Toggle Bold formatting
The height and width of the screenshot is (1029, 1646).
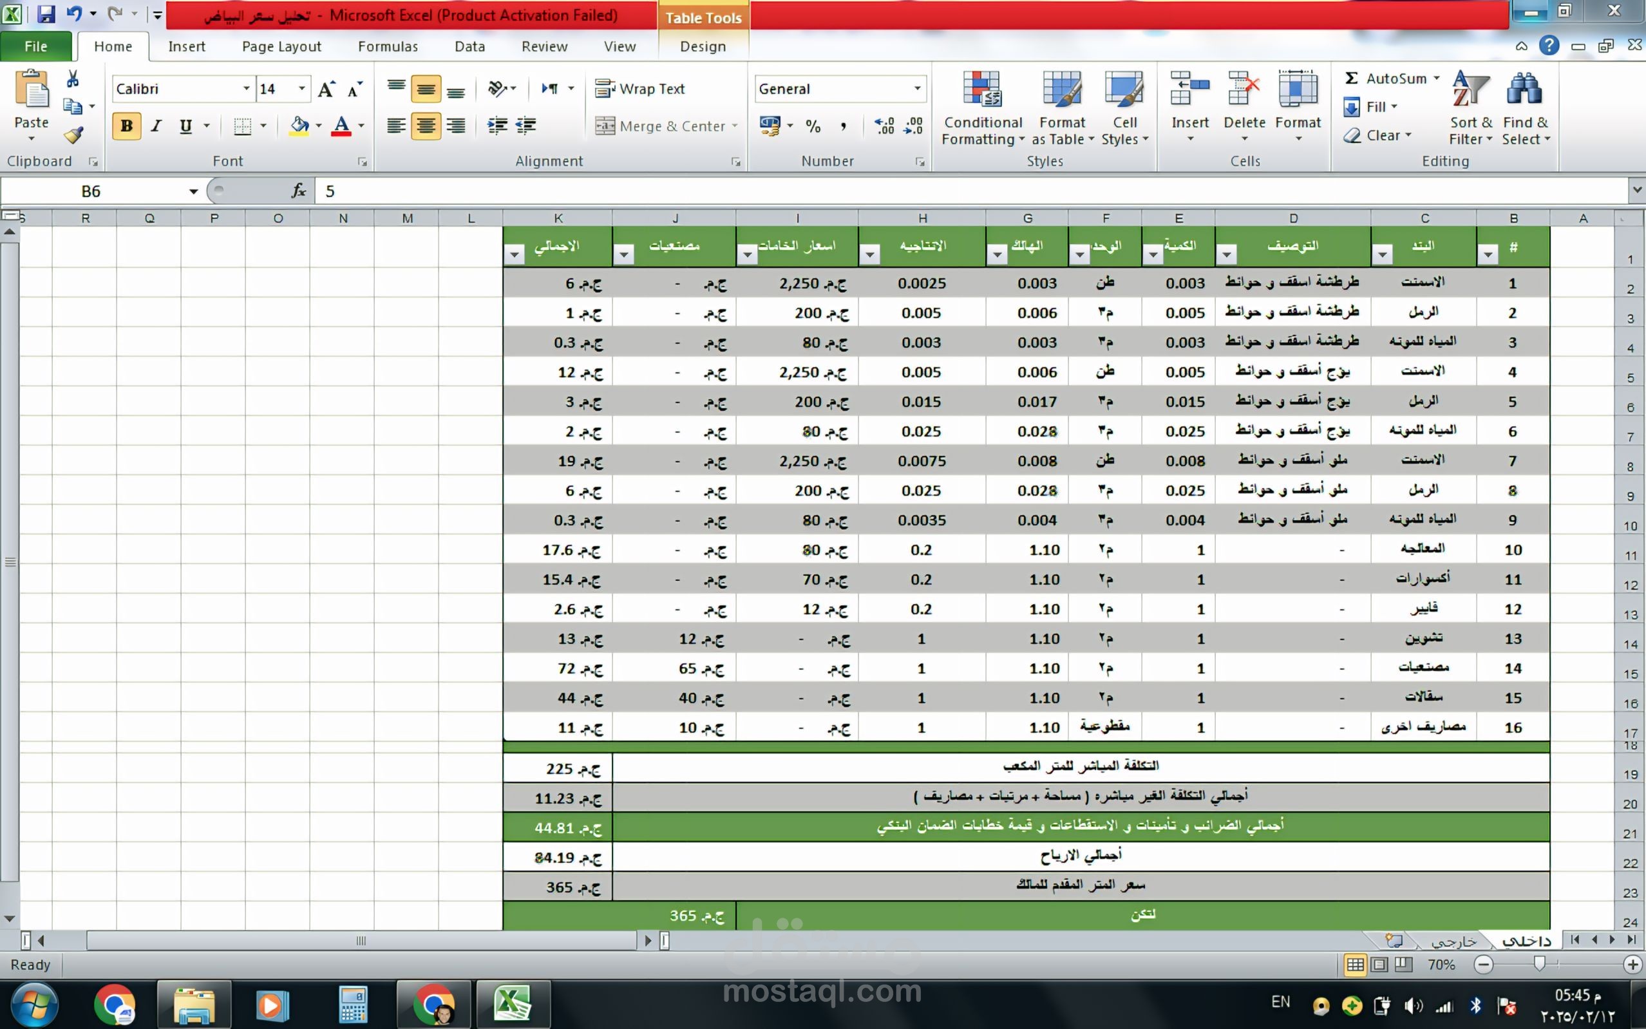pyautogui.click(x=126, y=126)
